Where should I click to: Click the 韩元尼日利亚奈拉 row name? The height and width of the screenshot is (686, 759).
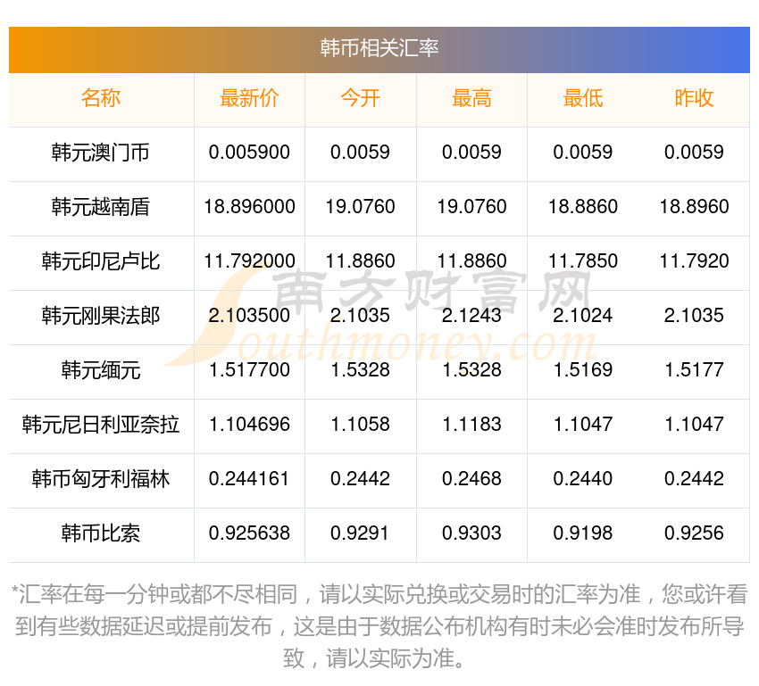pyautogui.click(x=101, y=425)
